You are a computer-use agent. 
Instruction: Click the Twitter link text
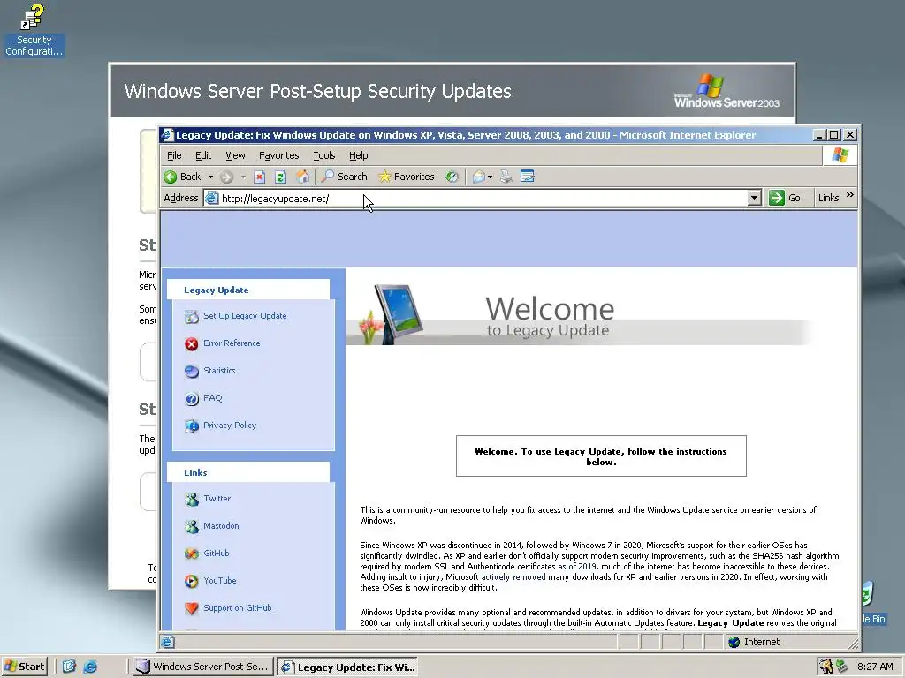(217, 498)
